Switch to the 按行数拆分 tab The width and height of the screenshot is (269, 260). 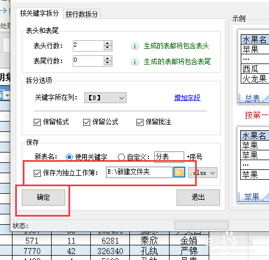(82, 14)
